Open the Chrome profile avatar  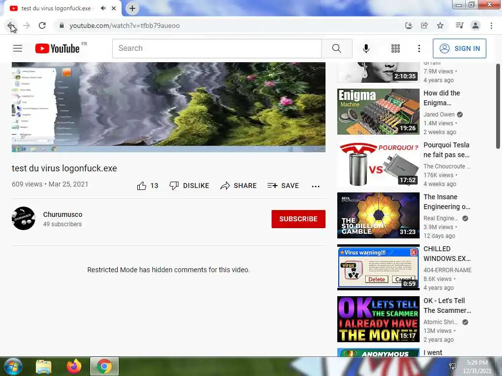pos(476,25)
